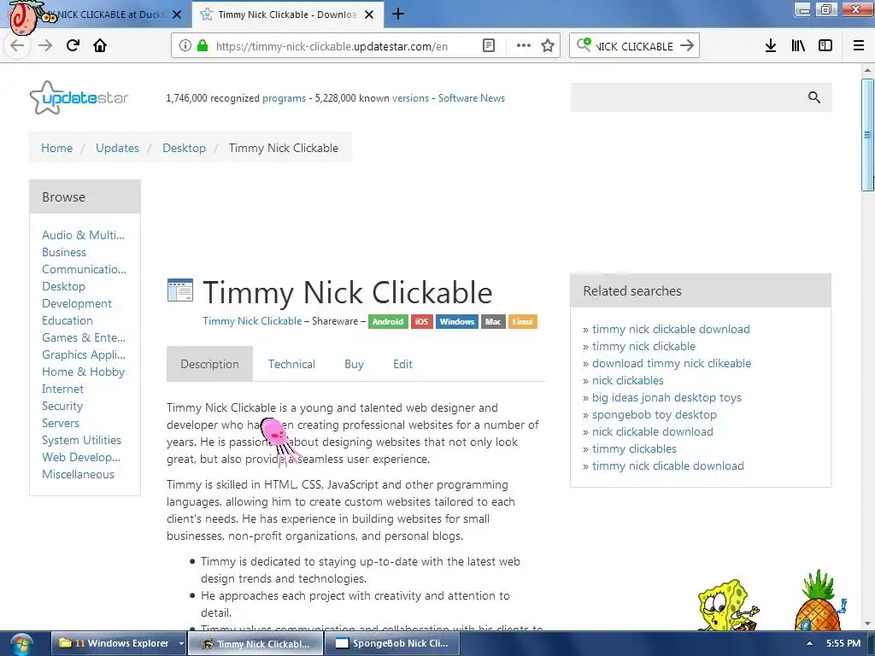Screen dimensions: 875x656
Task: Click the 5:55 PM taskbar clock
Action: (x=843, y=643)
